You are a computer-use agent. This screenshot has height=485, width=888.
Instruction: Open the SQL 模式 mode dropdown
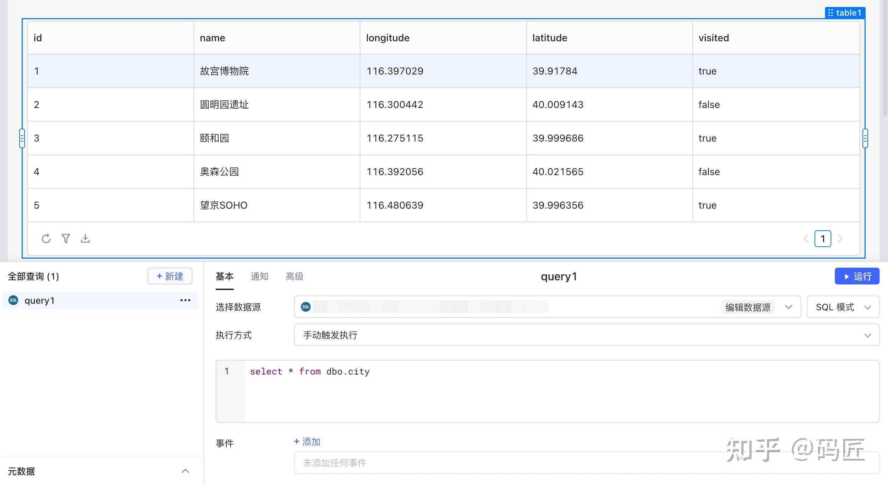[843, 307]
